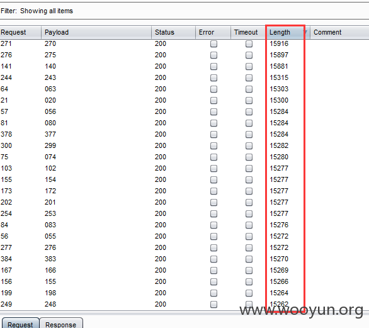Select payload 270 cell
369x328 pixels.
click(50, 43)
